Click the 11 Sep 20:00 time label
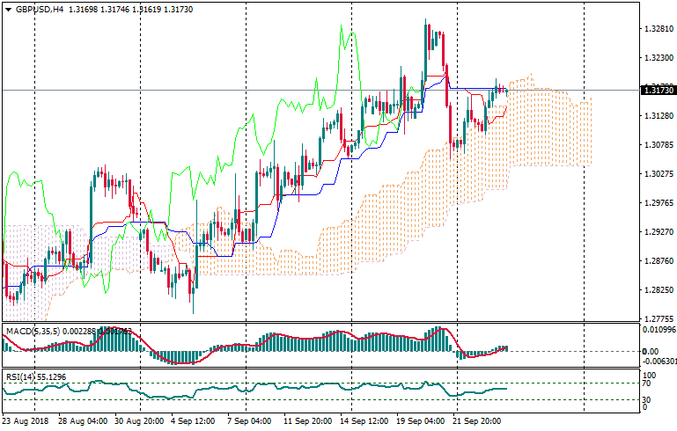The height and width of the screenshot is (431, 677). pos(307,421)
